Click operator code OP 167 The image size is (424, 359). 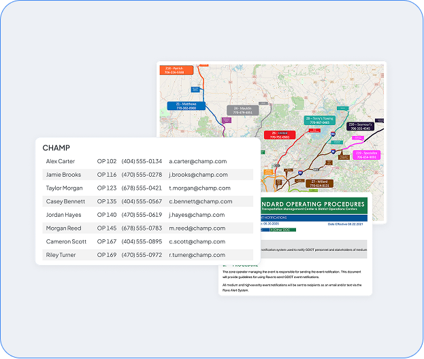[107, 241]
